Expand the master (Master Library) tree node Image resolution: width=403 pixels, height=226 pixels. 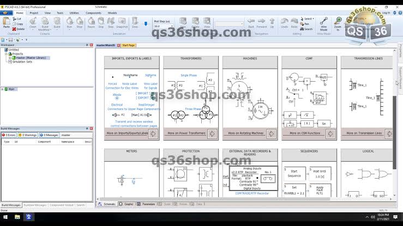click(x=10, y=58)
